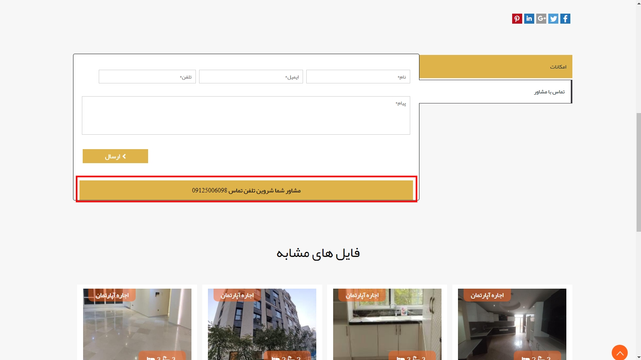The image size is (641, 360).
Task: Click consultant phone banner 09125006098
Action: [x=246, y=190]
